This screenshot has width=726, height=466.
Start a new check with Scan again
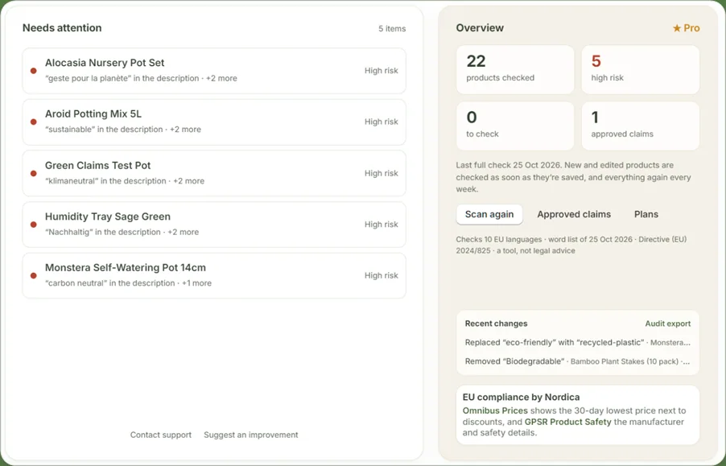(x=489, y=214)
